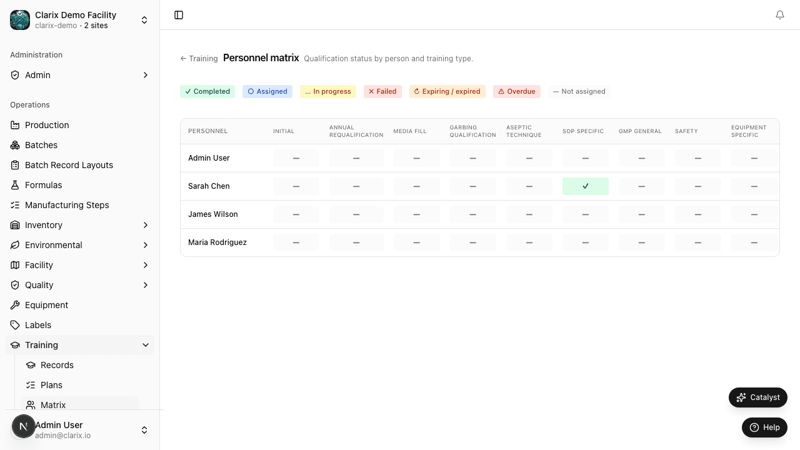Click Sarah Chen's completed SOP Specific cell
800x450 pixels.
coord(586,186)
